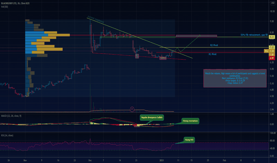Click the '26' date on time axis

tap(9, 160)
